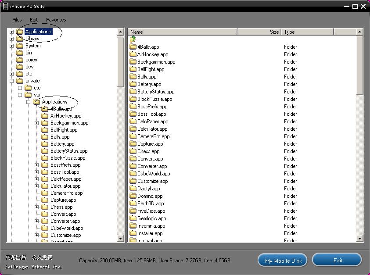Select the highlighted Applications tree item
The image size is (370, 275).
click(x=38, y=32)
